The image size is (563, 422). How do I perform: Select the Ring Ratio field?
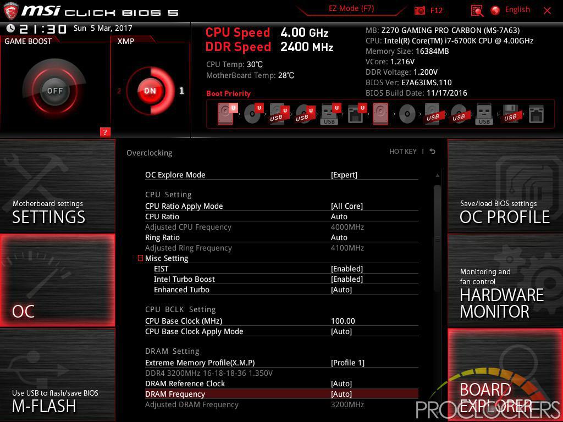coord(281,237)
